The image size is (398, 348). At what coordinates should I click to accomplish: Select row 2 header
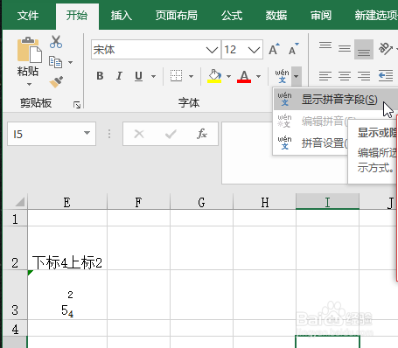pyautogui.click(x=15, y=248)
